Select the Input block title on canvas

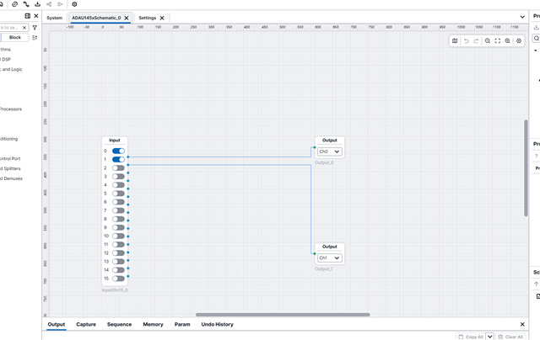pos(115,140)
